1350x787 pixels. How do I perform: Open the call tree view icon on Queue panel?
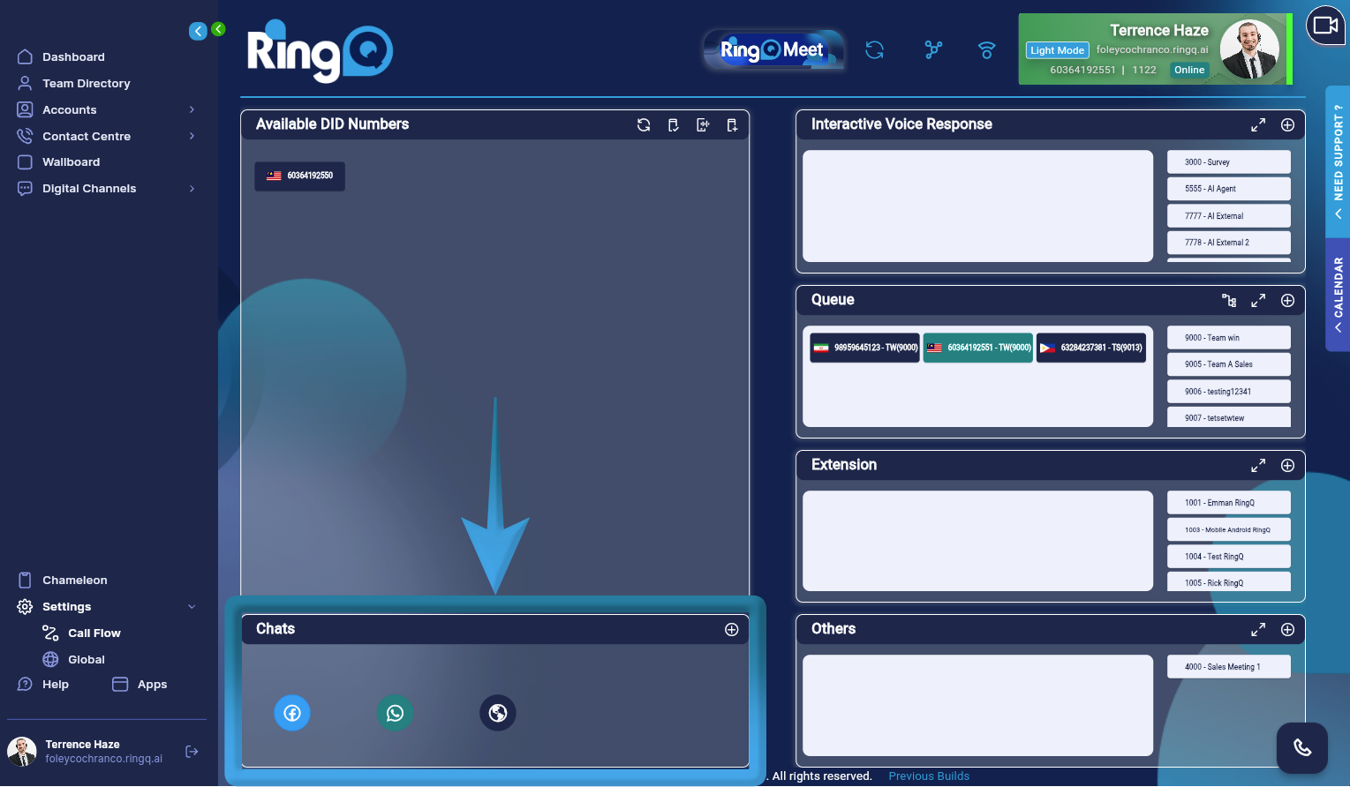[1229, 300]
